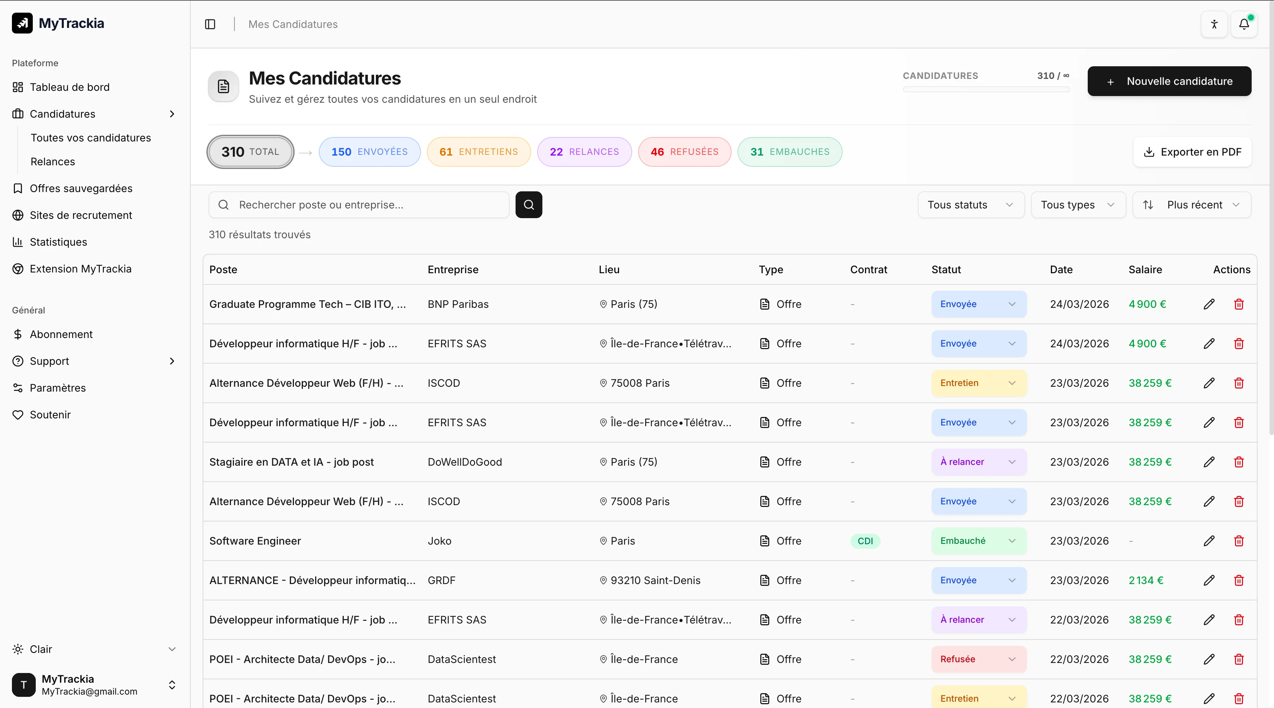Toggle the 31 EMBAUCHES filter badge
The height and width of the screenshot is (708, 1274).
(x=790, y=152)
